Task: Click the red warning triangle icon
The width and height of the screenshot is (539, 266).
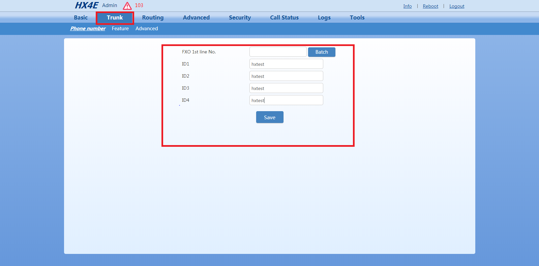Action: coord(127,6)
